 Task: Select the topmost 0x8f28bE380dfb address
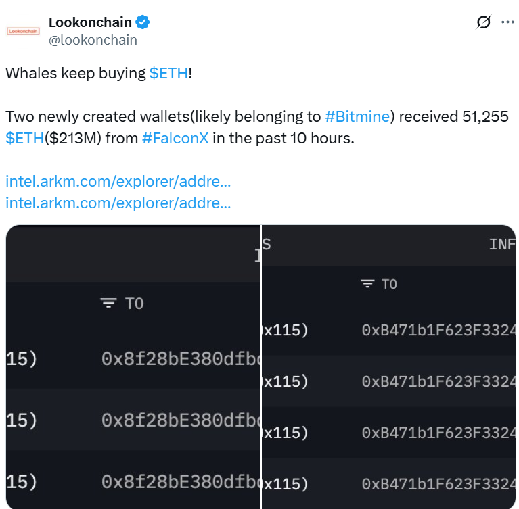(x=180, y=359)
